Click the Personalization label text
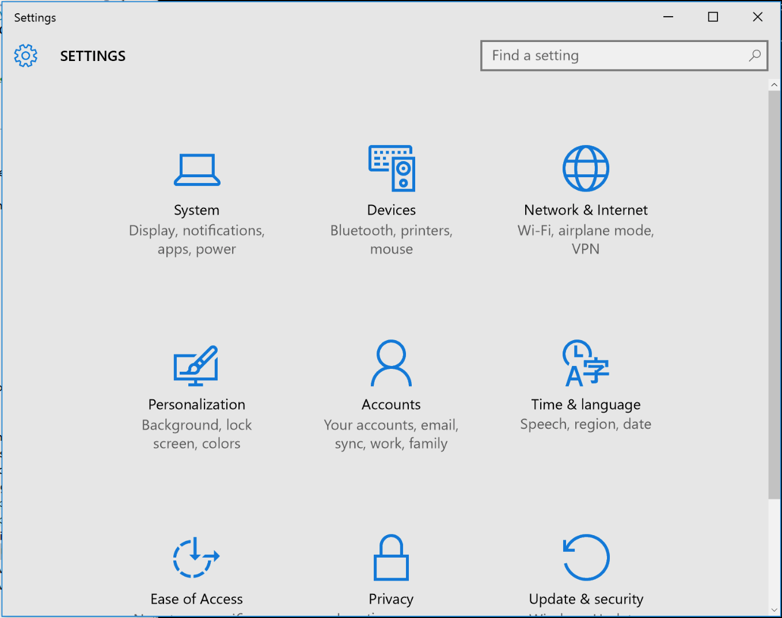This screenshot has width=782, height=618. click(x=196, y=405)
